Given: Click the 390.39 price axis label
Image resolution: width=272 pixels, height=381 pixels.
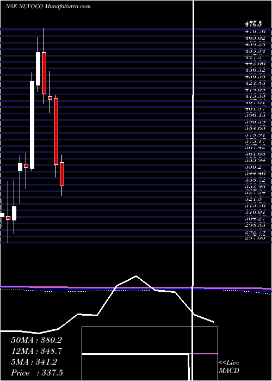Looking at the screenshot, I should [256, 121].
